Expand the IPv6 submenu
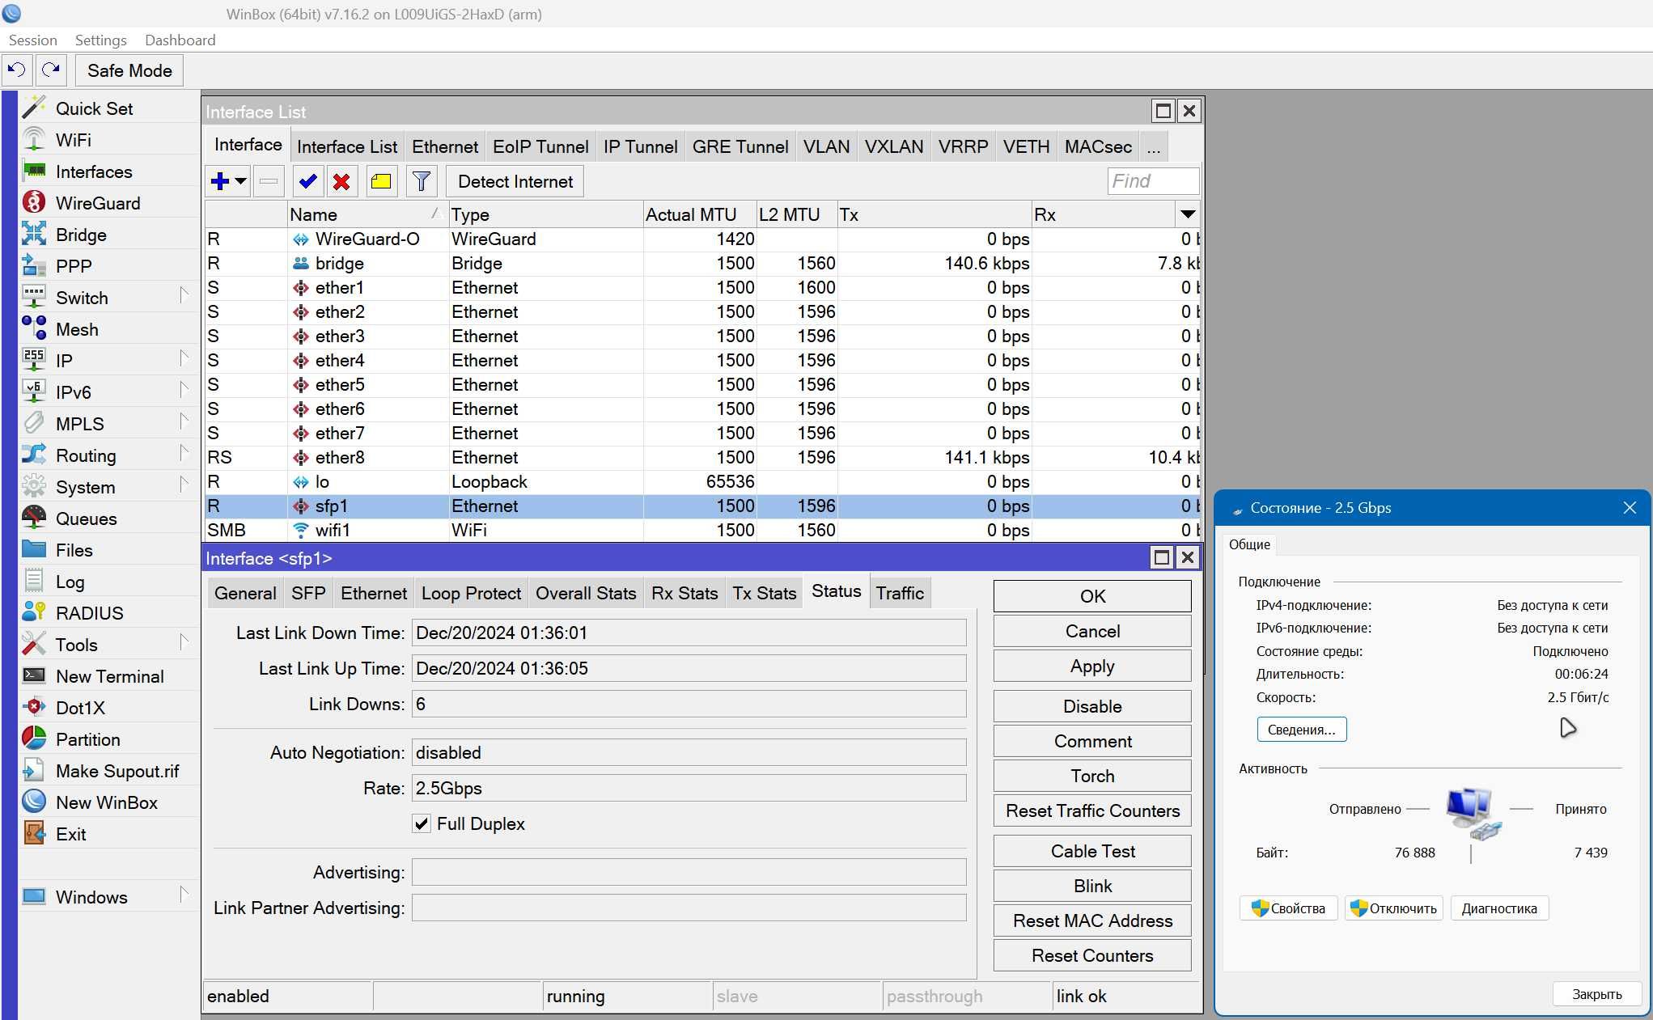The image size is (1653, 1020). tap(184, 390)
